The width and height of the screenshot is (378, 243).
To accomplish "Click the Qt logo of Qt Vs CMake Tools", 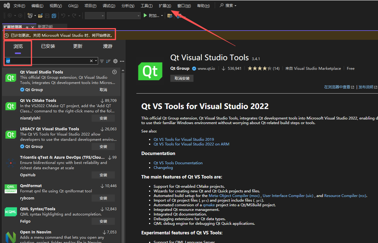I will 11,106.
